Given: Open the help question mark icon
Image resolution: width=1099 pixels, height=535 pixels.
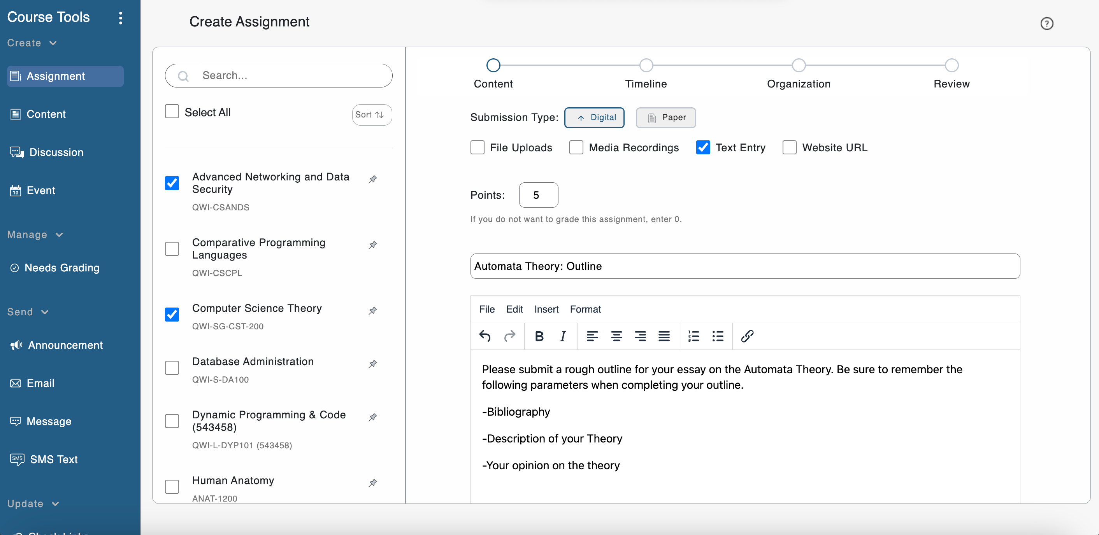Looking at the screenshot, I should pyautogui.click(x=1046, y=23).
